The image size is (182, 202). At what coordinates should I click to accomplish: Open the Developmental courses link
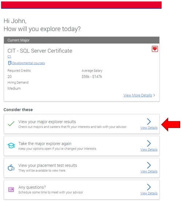tap(28, 63)
